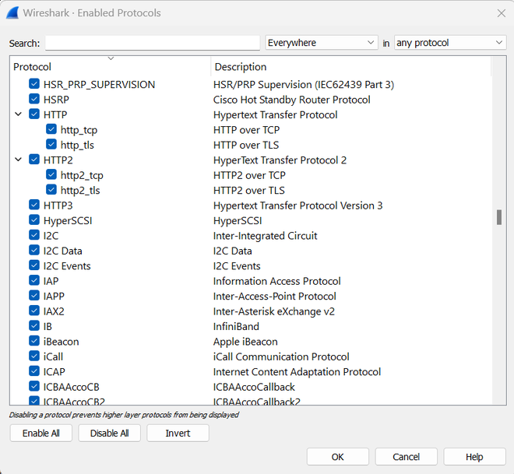This screenshot has width=514, height=474.
Task: Select the IAX2 protocol name
Action: click(x=54, y=311)
